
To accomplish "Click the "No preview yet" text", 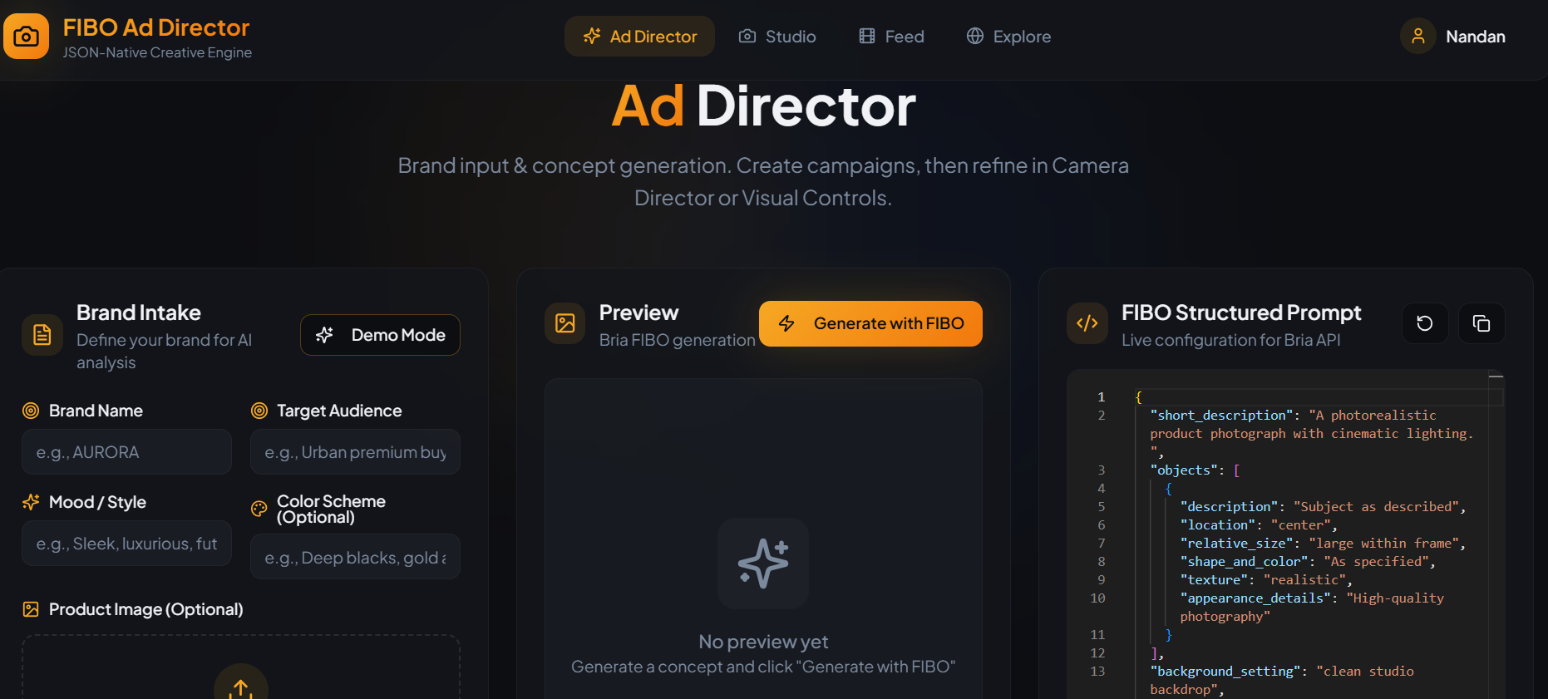I will (x=763, y=642).
